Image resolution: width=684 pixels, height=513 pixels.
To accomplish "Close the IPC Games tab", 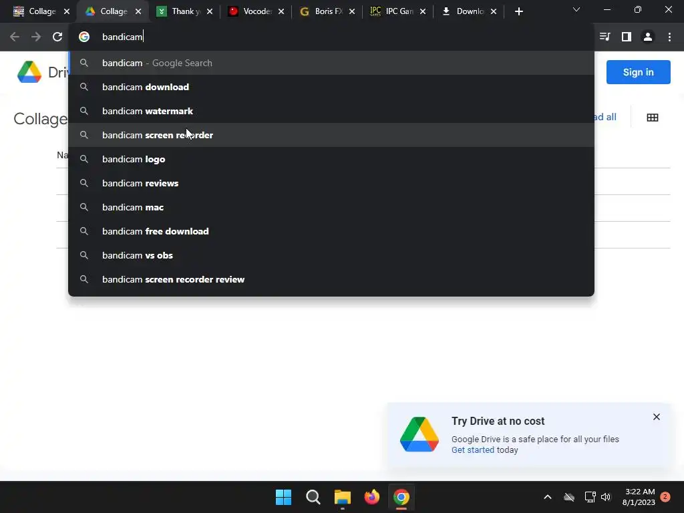I will point(423,11).
